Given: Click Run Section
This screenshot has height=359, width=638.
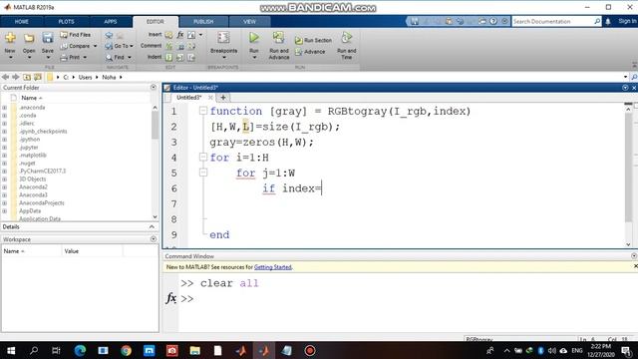Looking at the screenshot, I should (313, 40).
